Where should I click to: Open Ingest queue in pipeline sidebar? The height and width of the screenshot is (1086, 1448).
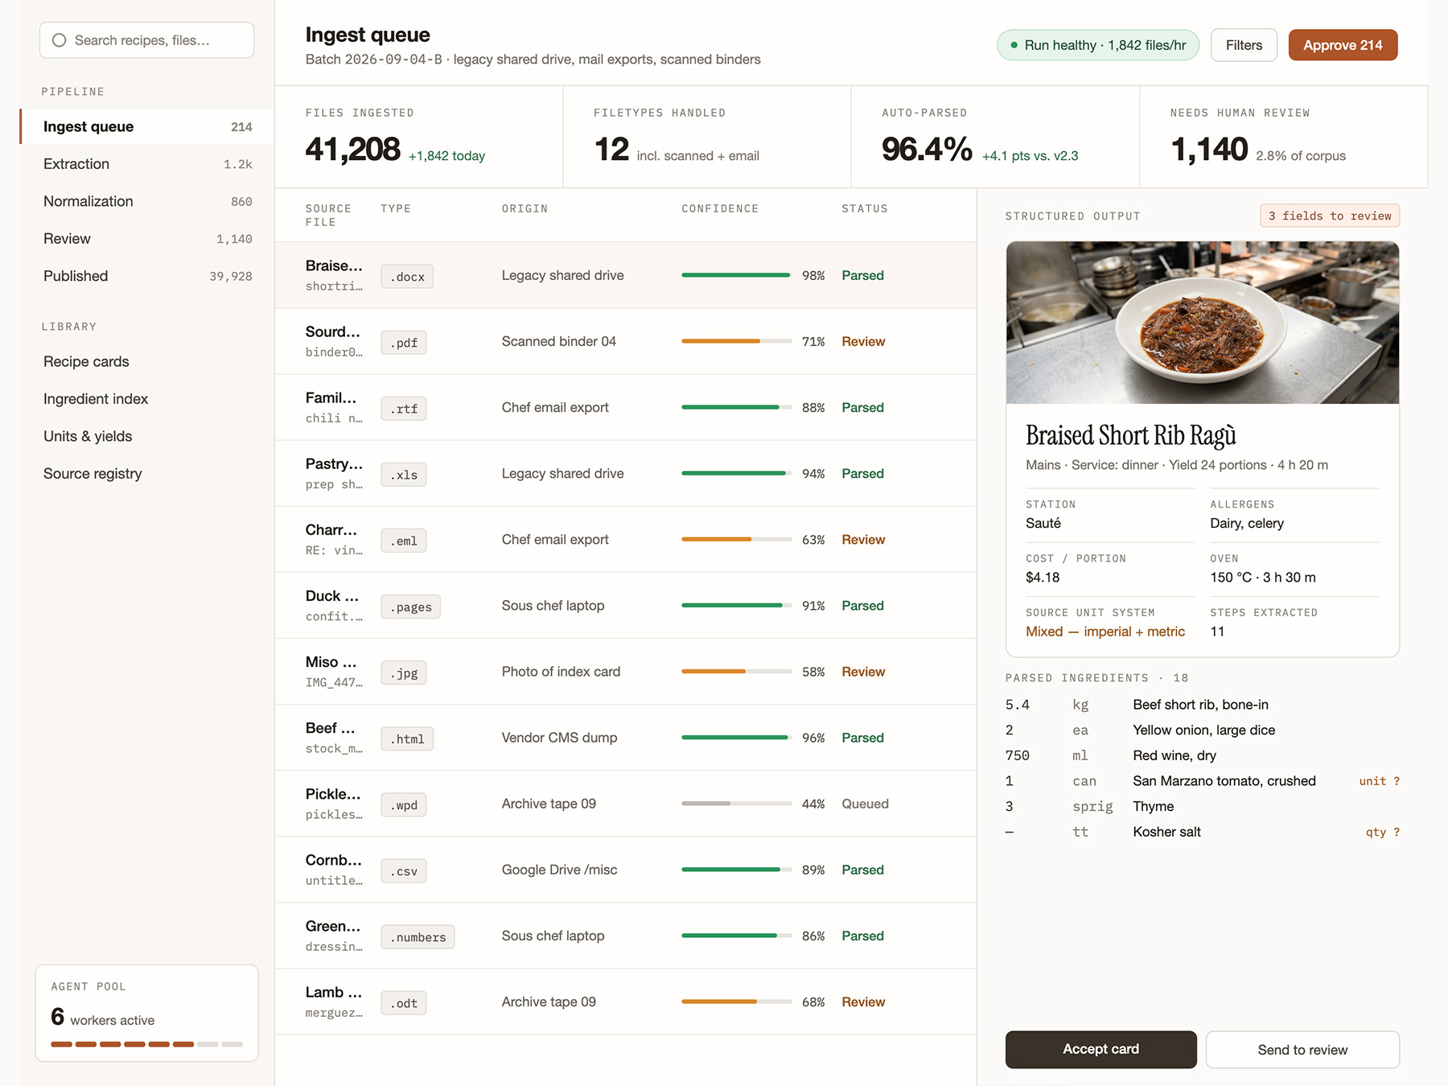tap(147, 126)
